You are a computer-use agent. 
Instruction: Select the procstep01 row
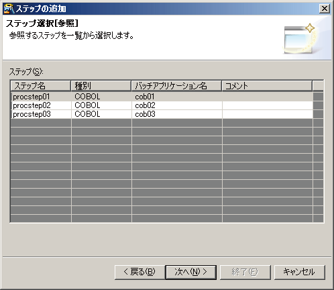tap(162, 97)
